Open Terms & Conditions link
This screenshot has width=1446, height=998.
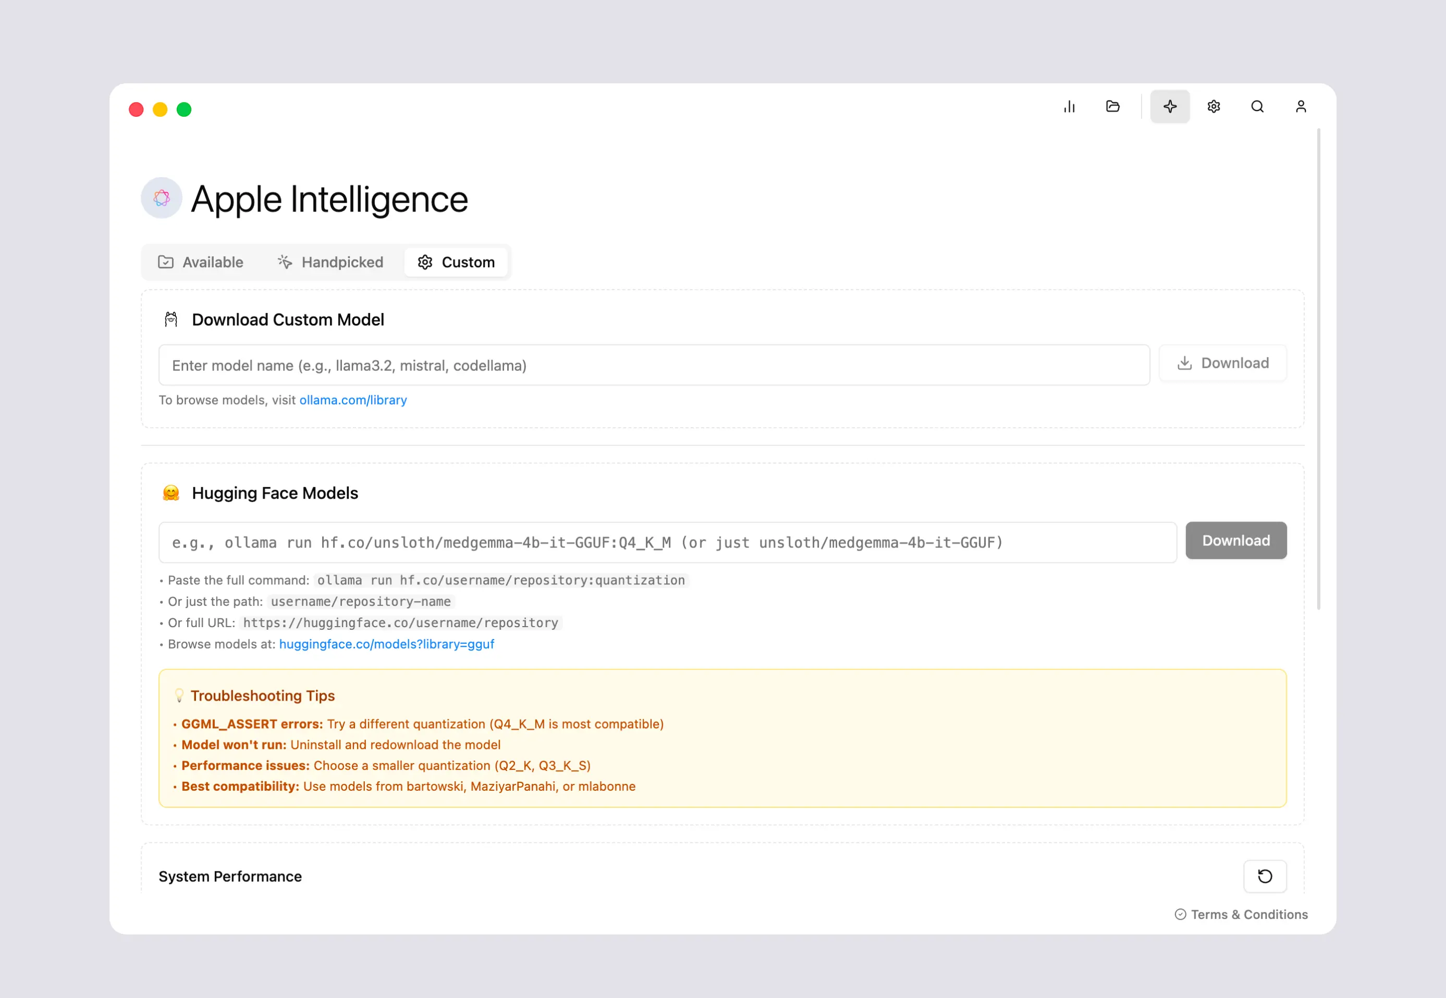tap(1241, 914)
